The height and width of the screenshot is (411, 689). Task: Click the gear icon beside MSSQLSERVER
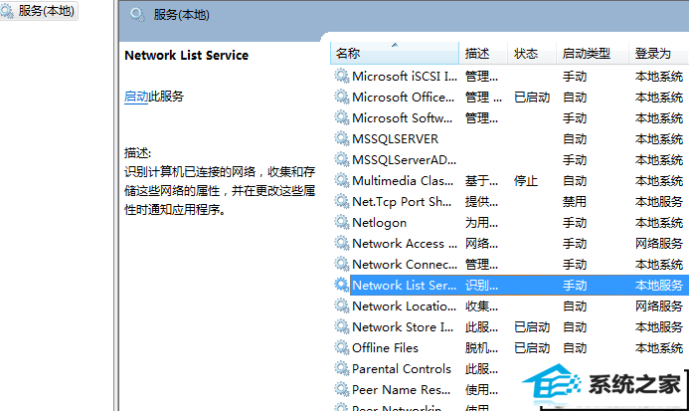coord(341,138)
